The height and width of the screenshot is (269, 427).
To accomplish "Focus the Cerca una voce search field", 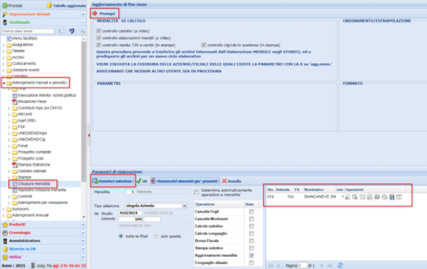I will click(28, 31).
